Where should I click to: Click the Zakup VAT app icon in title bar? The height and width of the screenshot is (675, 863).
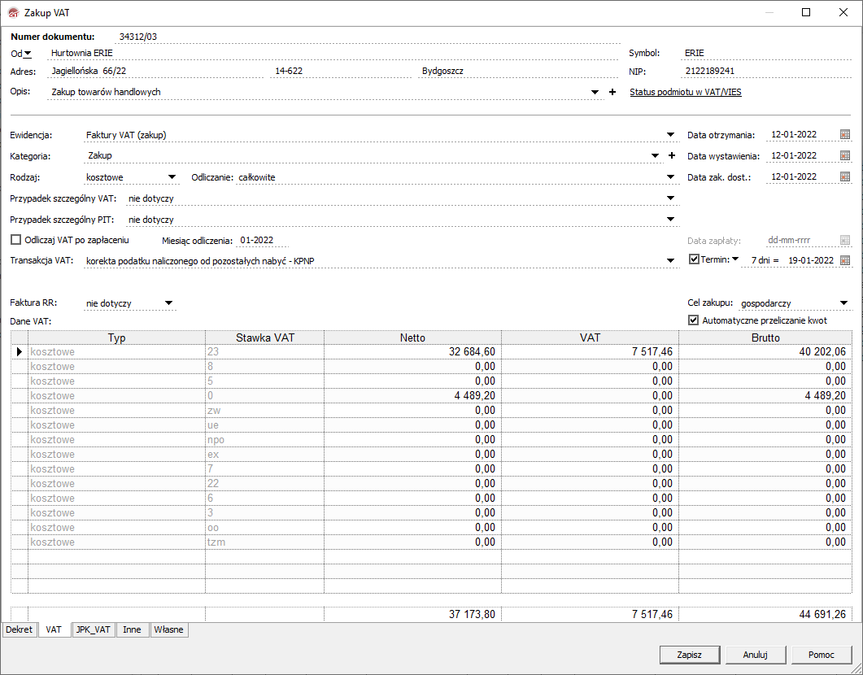pyautogui.click(x=14, y=12)
